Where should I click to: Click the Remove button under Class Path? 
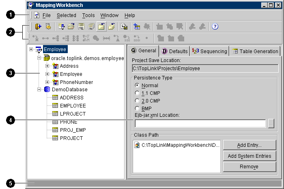point(250,167)
